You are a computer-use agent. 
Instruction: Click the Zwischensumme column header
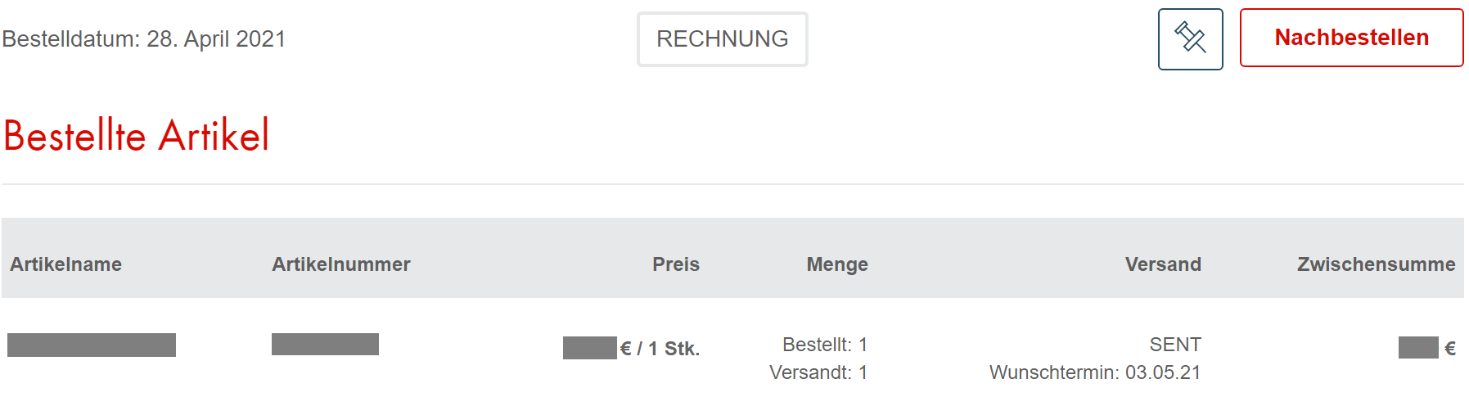(1376, 264)
